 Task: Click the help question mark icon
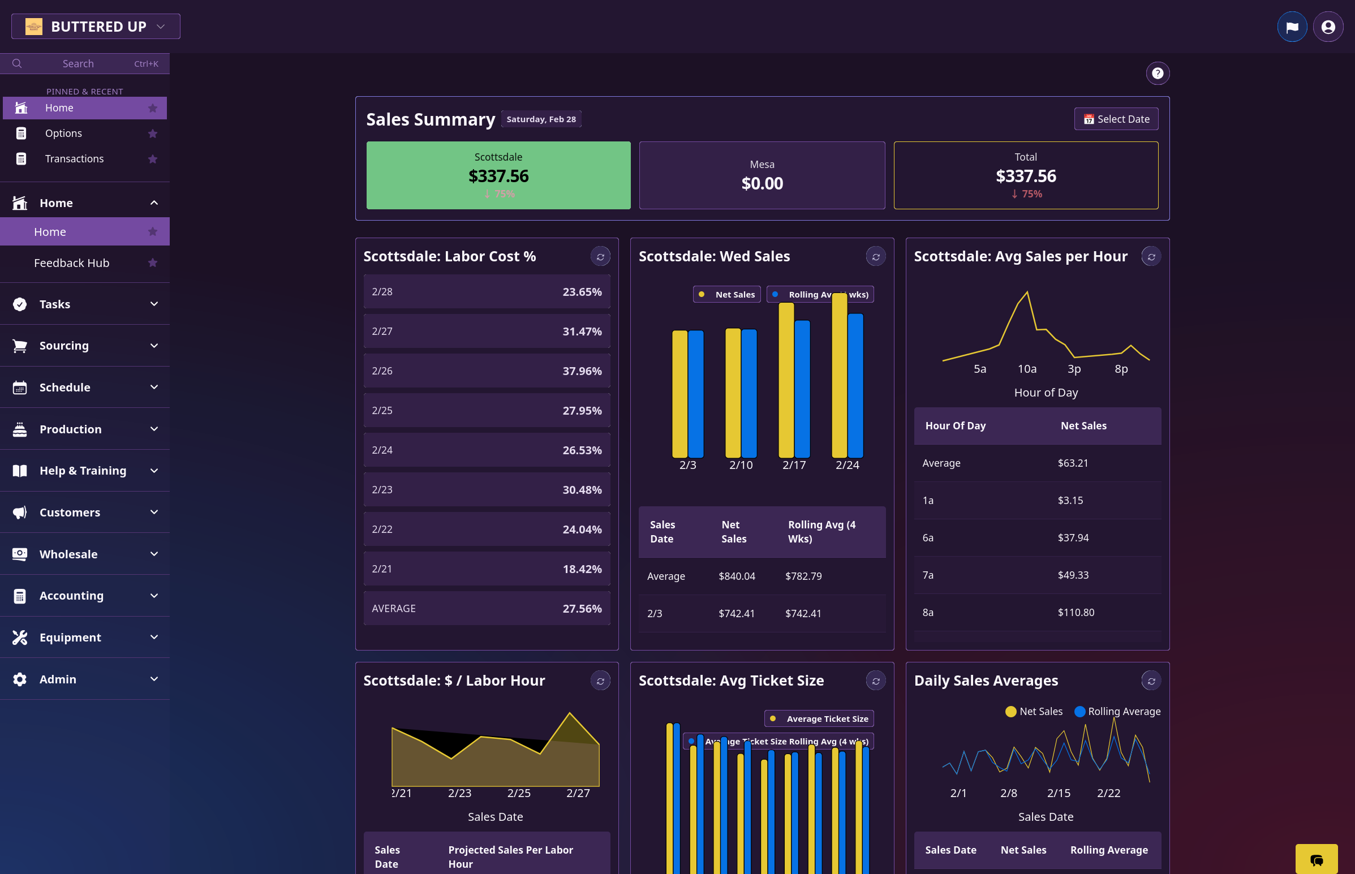click(1157, 73)
